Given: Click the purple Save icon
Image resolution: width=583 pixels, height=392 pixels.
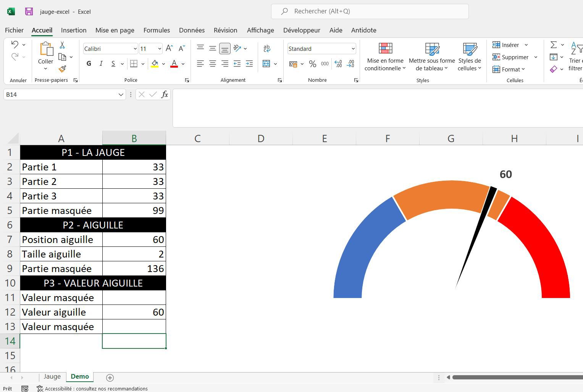Looking at the screenshot, I should point(29,11).
